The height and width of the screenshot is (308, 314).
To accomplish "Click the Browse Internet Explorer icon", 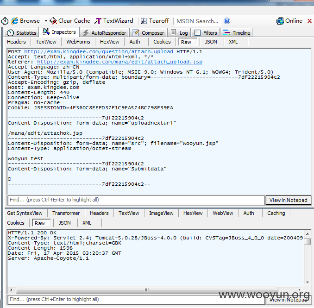I will click(x=15, y=21).
